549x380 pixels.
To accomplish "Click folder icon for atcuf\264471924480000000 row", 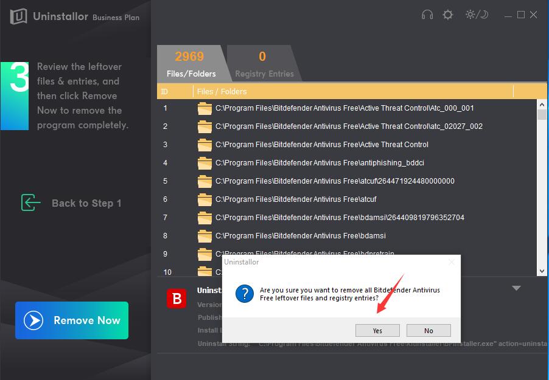I will coord(205,181).
